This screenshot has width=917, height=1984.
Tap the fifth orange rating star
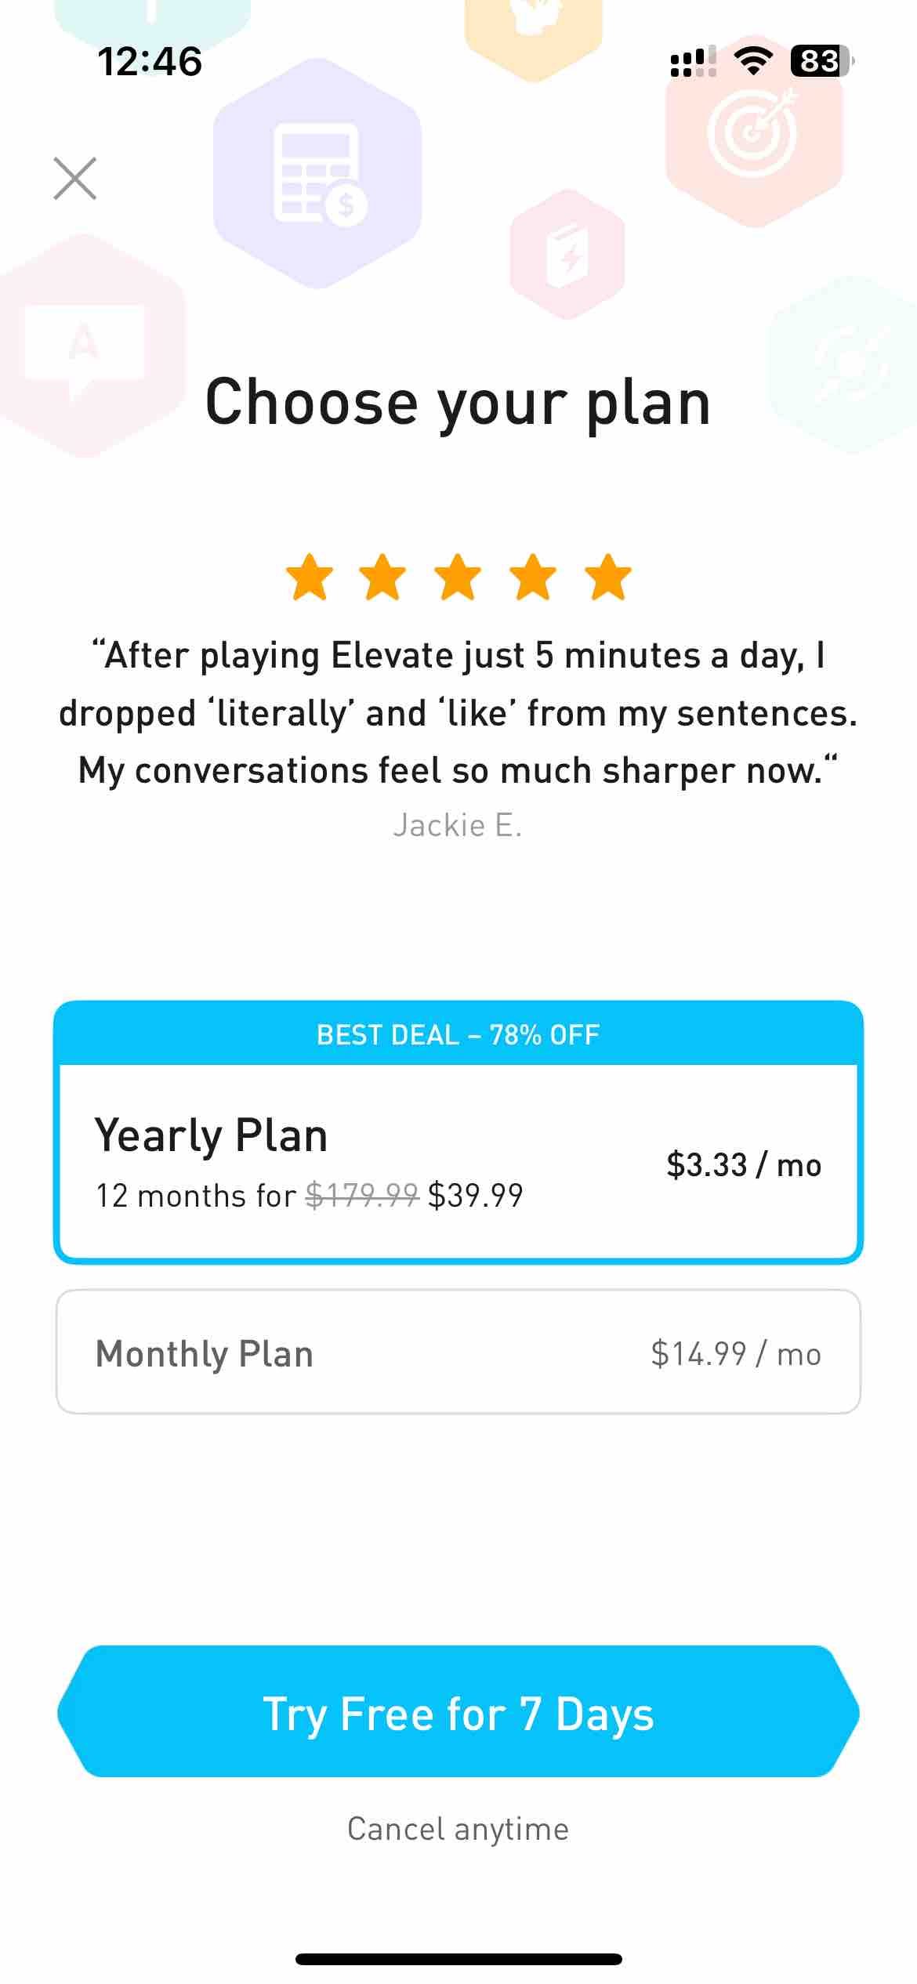click(x=608, y=578)
